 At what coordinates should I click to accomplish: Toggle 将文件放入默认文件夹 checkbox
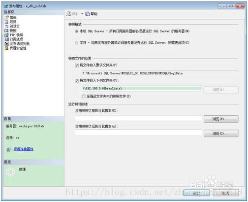click(x=77, y=66)
